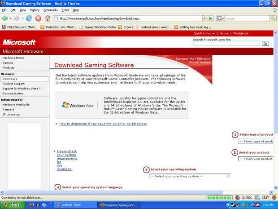Viewport: 278px width, 209px height.
Task: Open the History menu
Action: click(35, 10)
